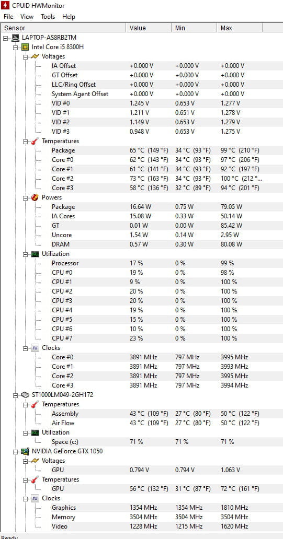Open the File menu
Image resolution: width=283 pixels, height=539 pixels.
[x=8, y=17]
